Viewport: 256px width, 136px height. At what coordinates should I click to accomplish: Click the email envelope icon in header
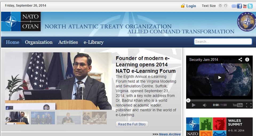[x=234, y=6]
